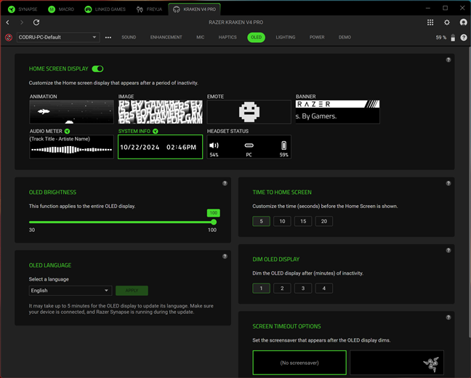Open the Macro module tab
Image resolution: width=471 pixels, height=378 pixels.
(61, 9)
